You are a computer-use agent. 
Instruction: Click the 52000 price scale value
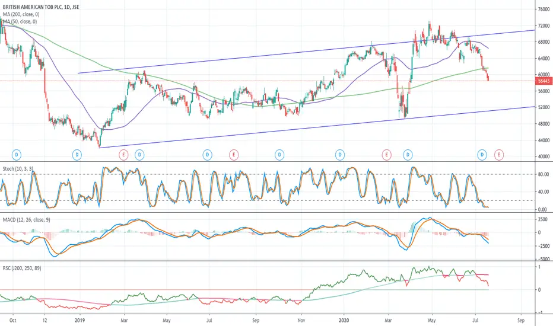[x=544, y=107]
